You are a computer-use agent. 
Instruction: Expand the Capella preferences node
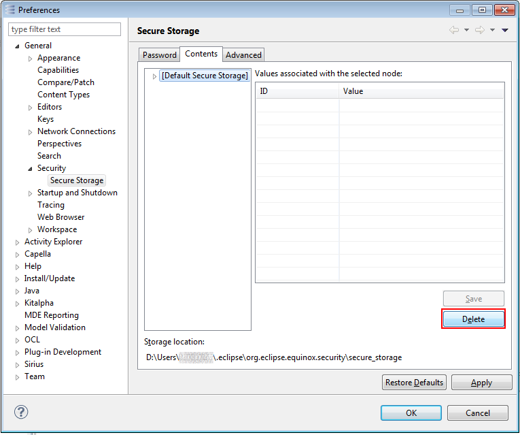(x=18, y=255)
